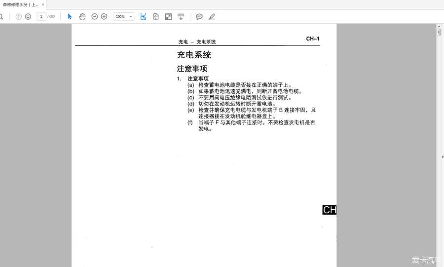Click line (f) 当端子 F 与其他端子连接时

[252, 125]
